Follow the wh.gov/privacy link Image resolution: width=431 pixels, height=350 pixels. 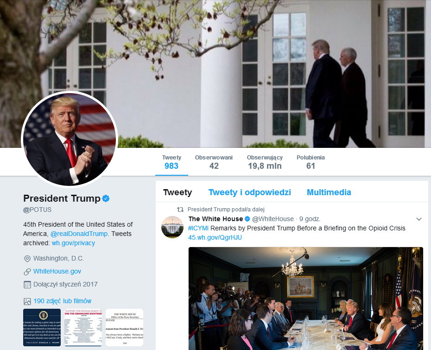[73, 243]
